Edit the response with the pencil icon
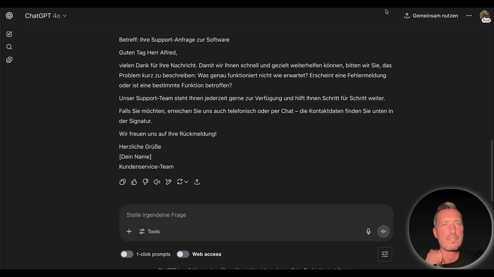Screen dimensions: 494x277 [x=168, y=182]
